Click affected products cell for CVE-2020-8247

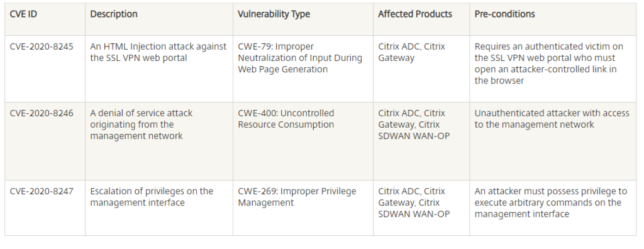click(414, 203)
